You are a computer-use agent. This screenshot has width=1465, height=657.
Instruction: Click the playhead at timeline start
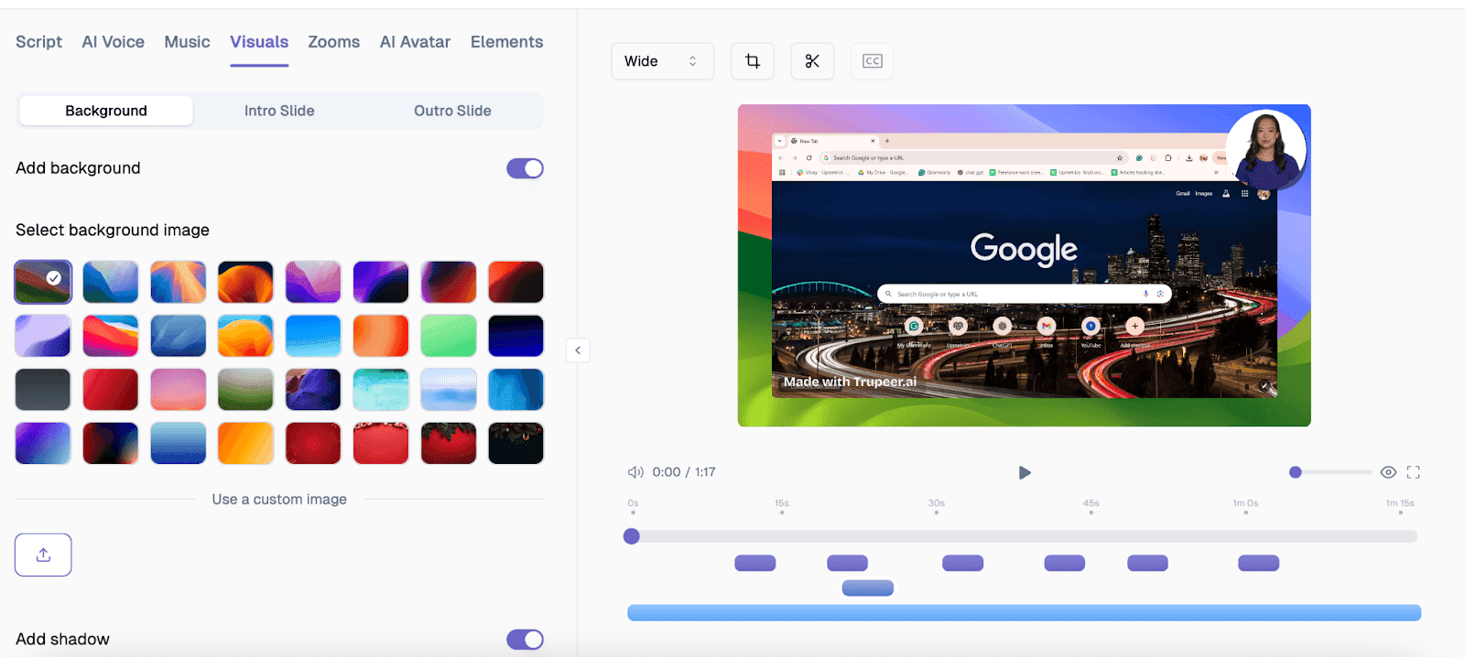pyautogui.click(x=632, y=536)
